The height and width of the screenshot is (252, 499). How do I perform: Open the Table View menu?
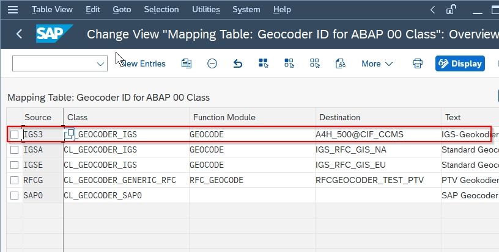point(52,10)
